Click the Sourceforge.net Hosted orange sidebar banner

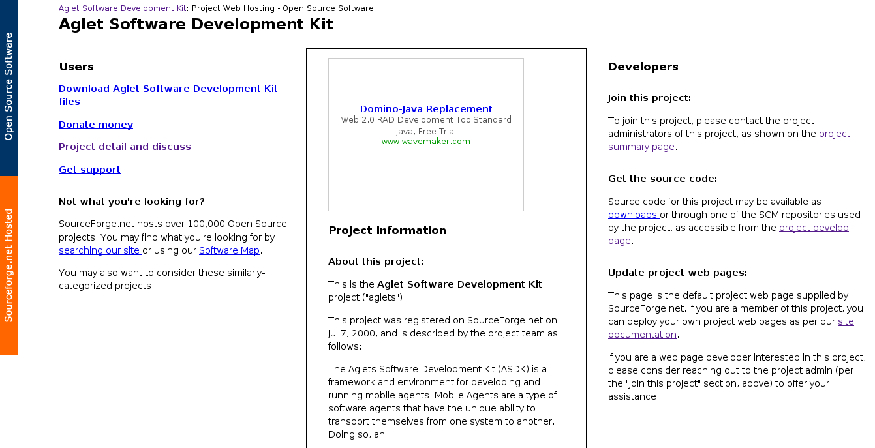pyautogui.click(x=8, y=265)
